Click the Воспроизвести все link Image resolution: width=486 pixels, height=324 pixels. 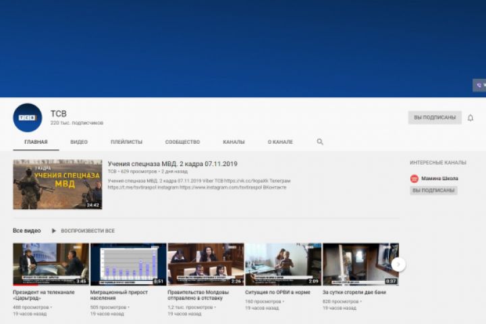coord(88,231)
